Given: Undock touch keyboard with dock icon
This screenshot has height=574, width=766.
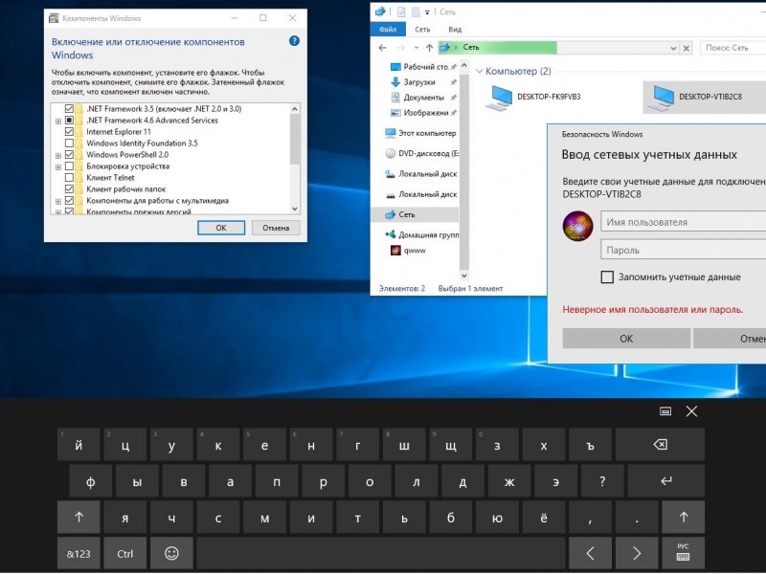Looking at the screenshot, I should click(665, 411).
